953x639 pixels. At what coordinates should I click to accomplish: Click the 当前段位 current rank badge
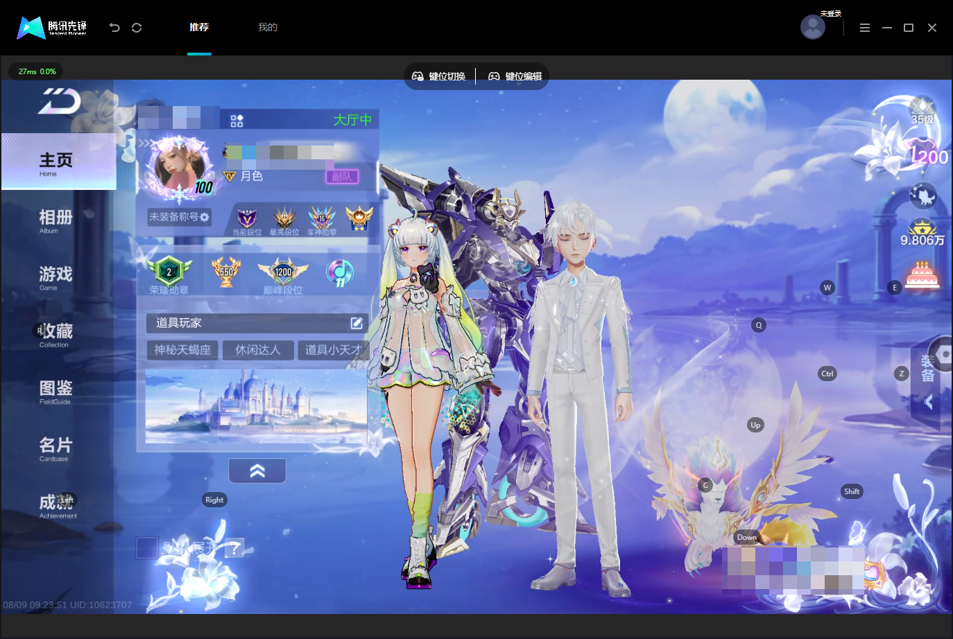point(247,221)
